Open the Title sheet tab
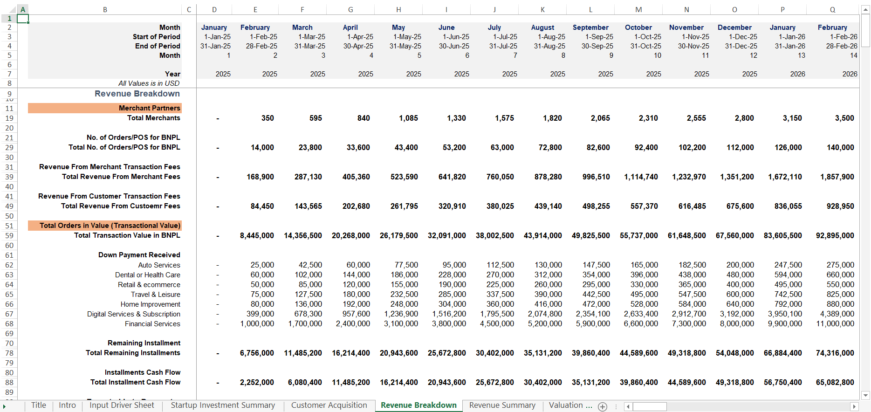 [x=39, y=405]
